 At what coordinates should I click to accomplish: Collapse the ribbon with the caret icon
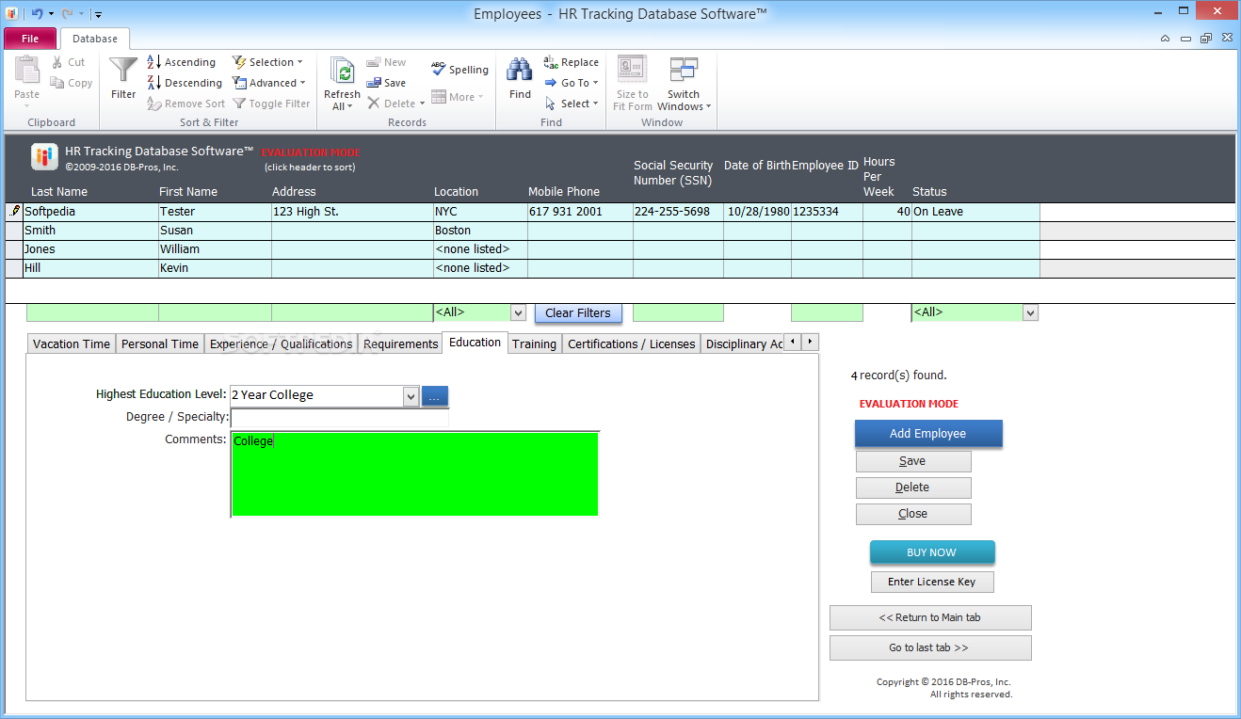pyautogui.click(x=1166, y=39)
